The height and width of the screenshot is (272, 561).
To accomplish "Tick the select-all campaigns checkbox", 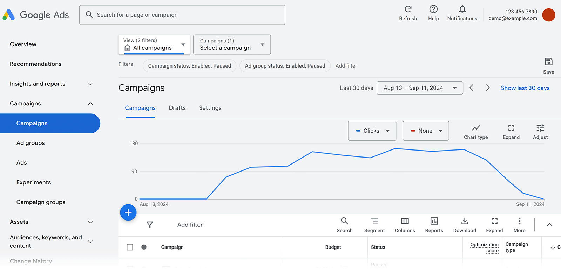I will 130,247.
